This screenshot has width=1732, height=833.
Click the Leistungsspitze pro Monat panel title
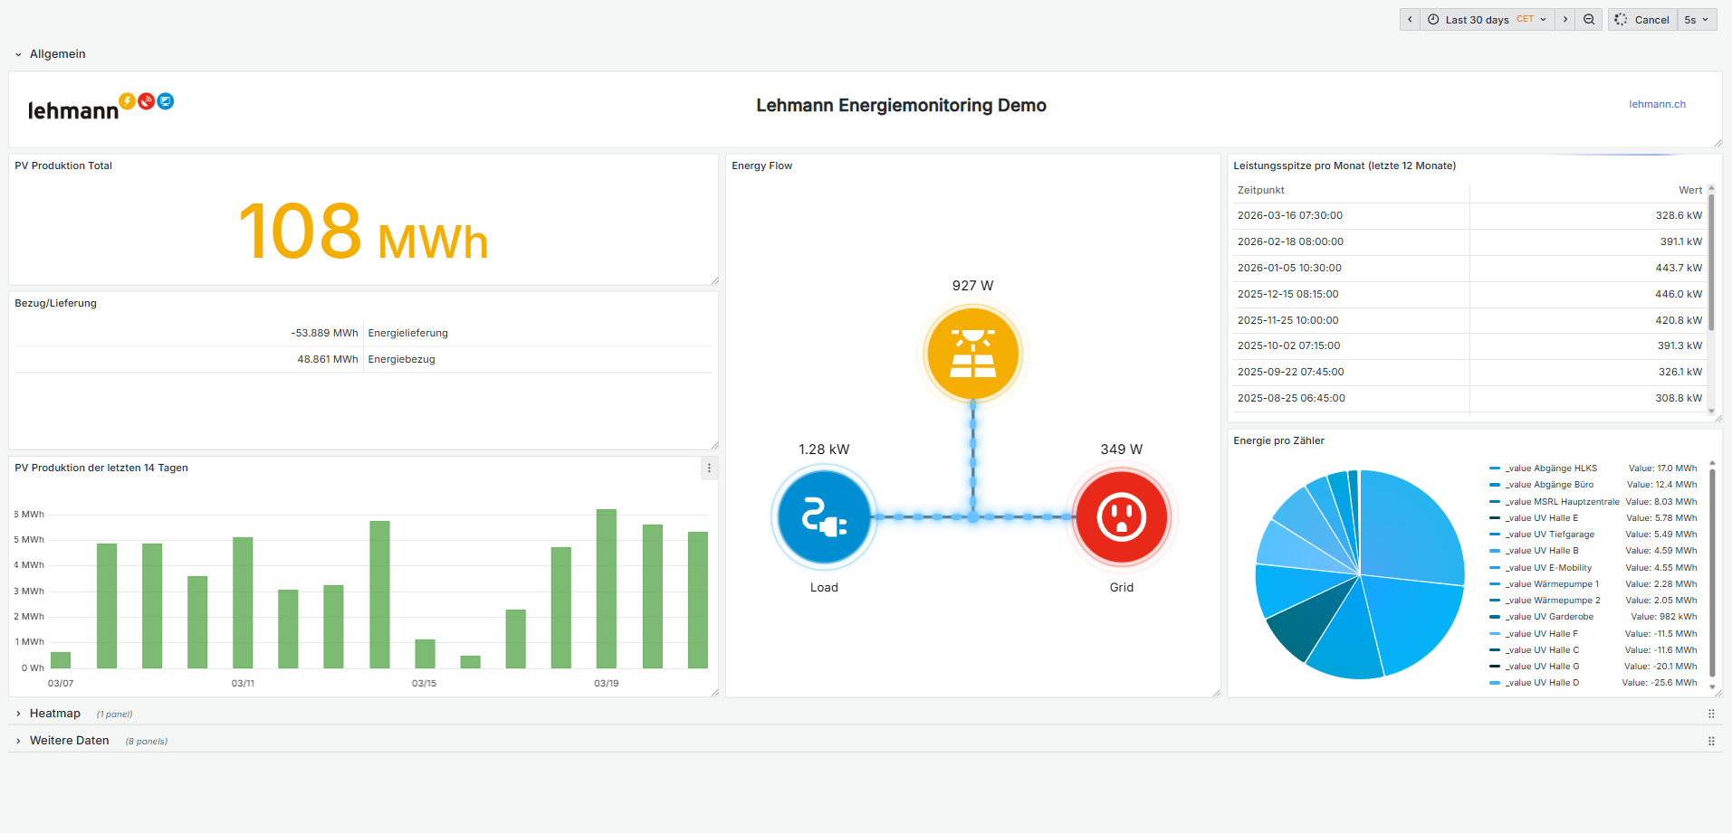click(1344, 166)
